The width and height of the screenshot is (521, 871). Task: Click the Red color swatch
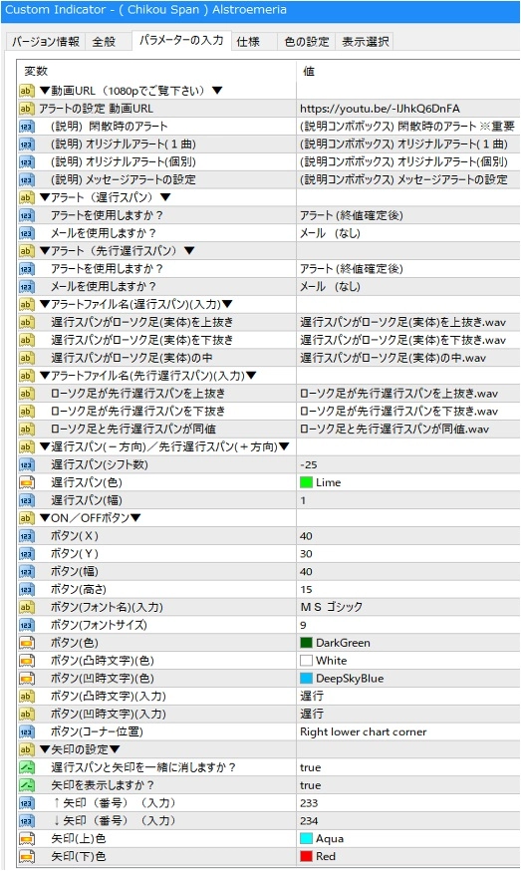point(306,856)
